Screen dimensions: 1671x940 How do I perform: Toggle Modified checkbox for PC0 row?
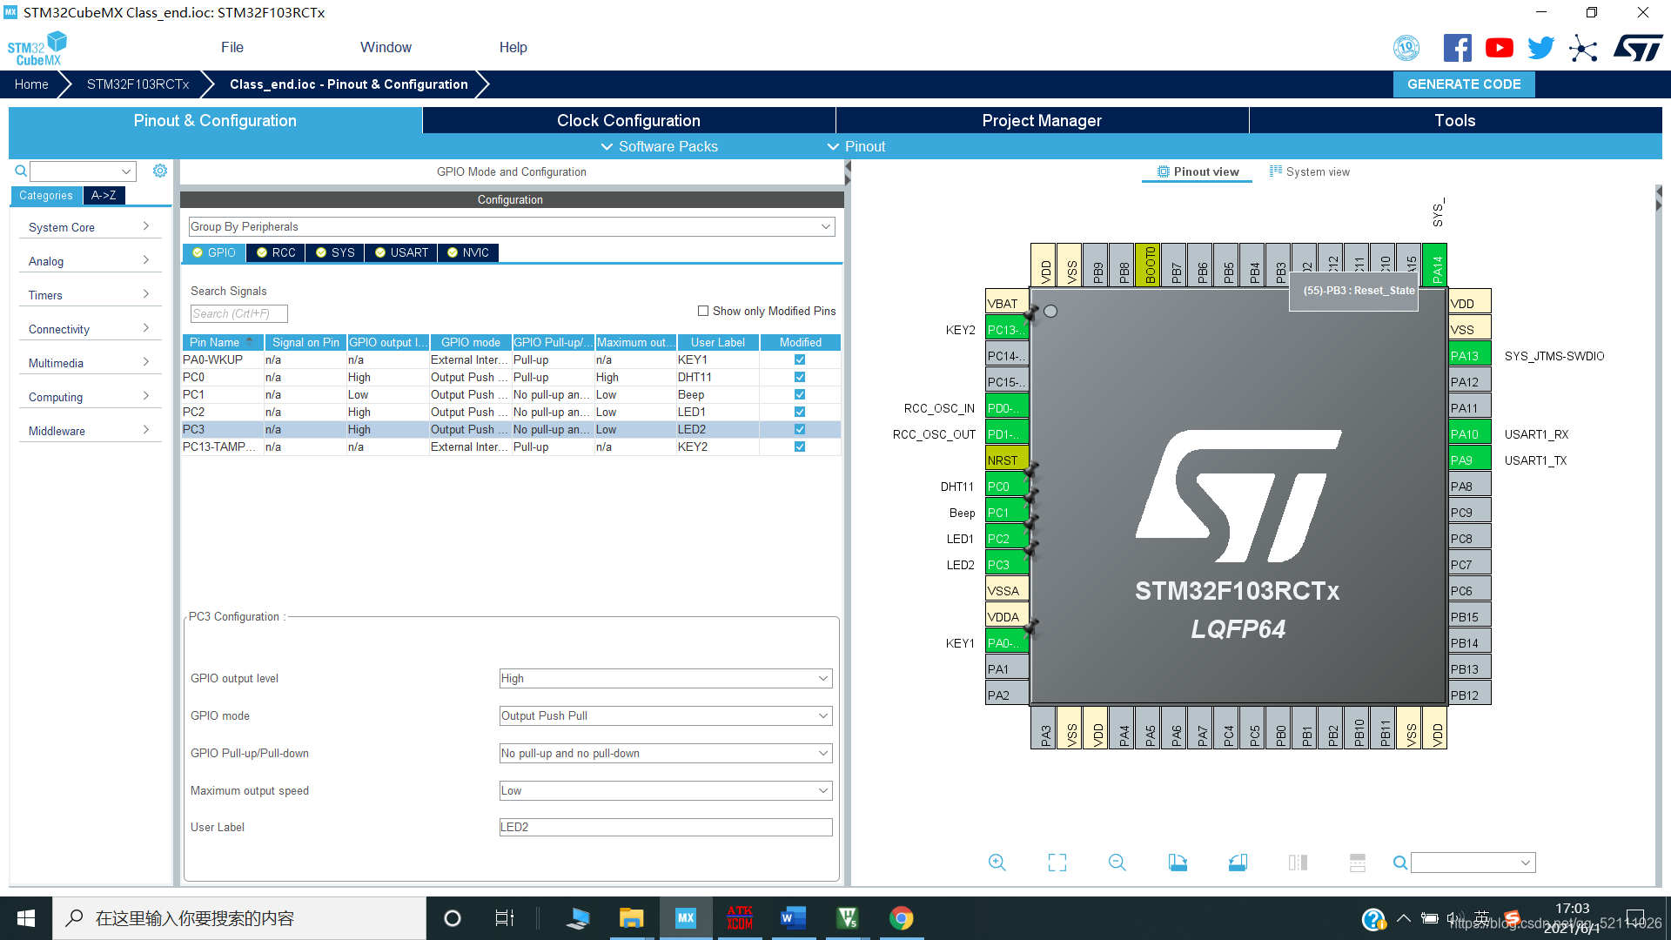click(x=800, y=377)
